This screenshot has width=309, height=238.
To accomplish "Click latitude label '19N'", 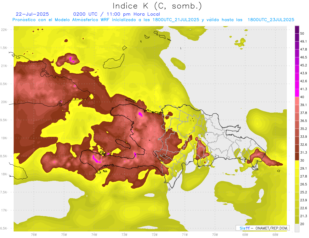I will coord(4,138).
